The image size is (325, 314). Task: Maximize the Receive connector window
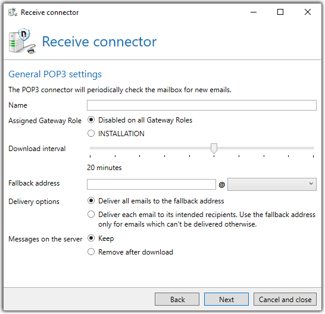coord(280,12)
